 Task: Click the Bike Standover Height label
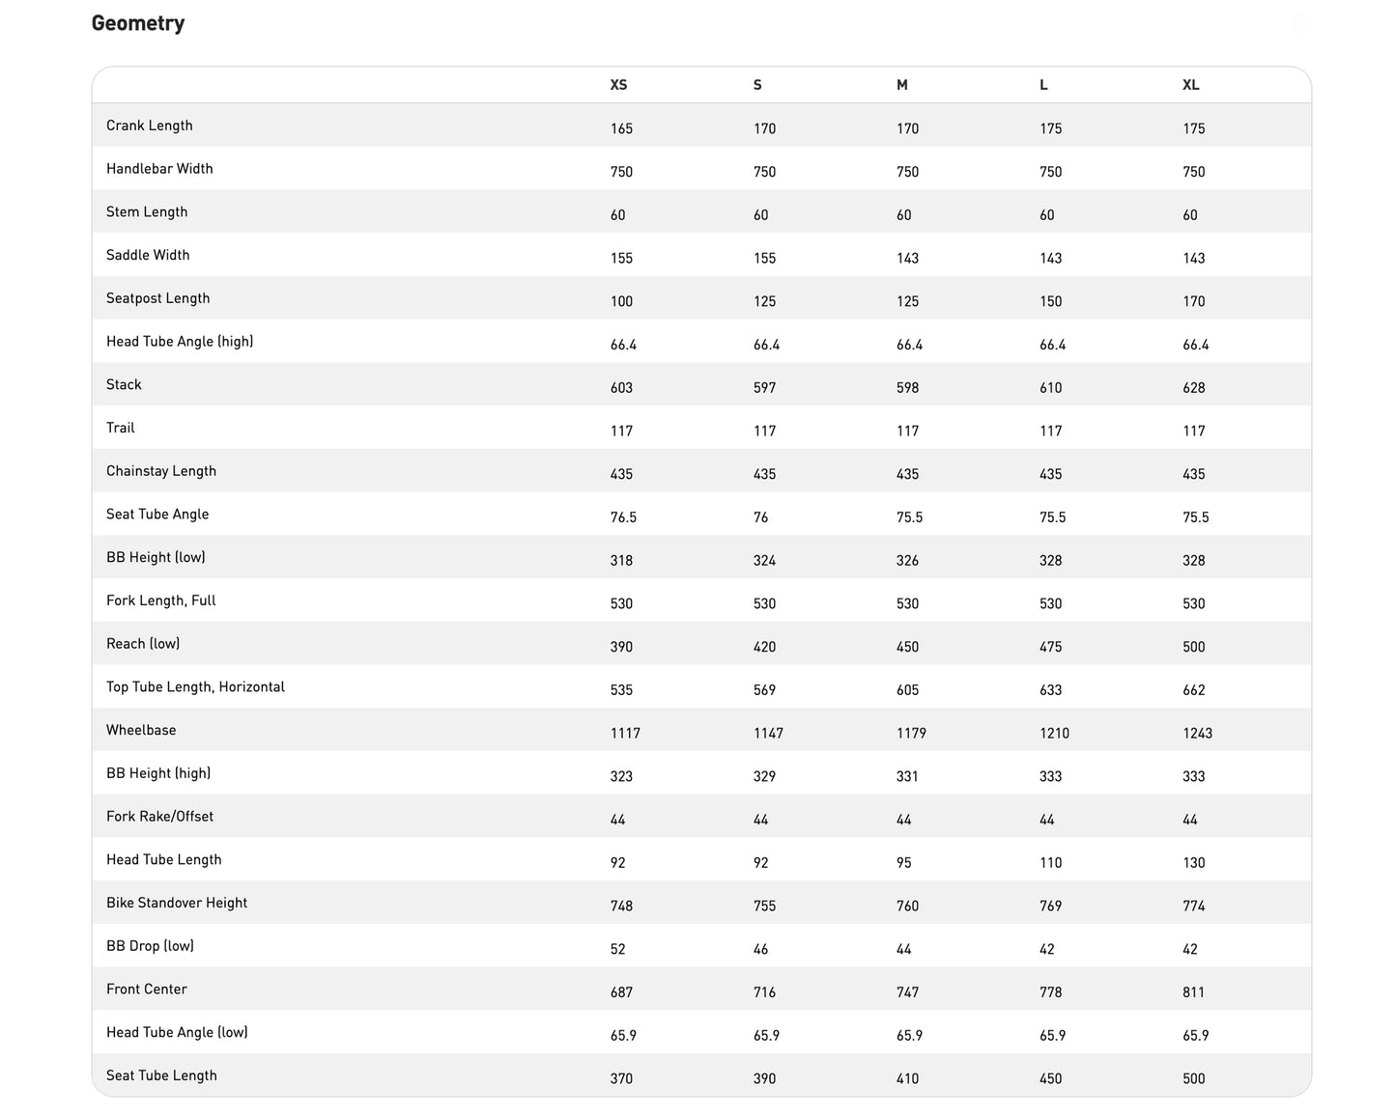click(177, 904)
